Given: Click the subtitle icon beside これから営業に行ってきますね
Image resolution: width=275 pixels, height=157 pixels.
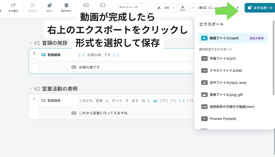Looking at the screenshot, I should (x=74, y=113).
